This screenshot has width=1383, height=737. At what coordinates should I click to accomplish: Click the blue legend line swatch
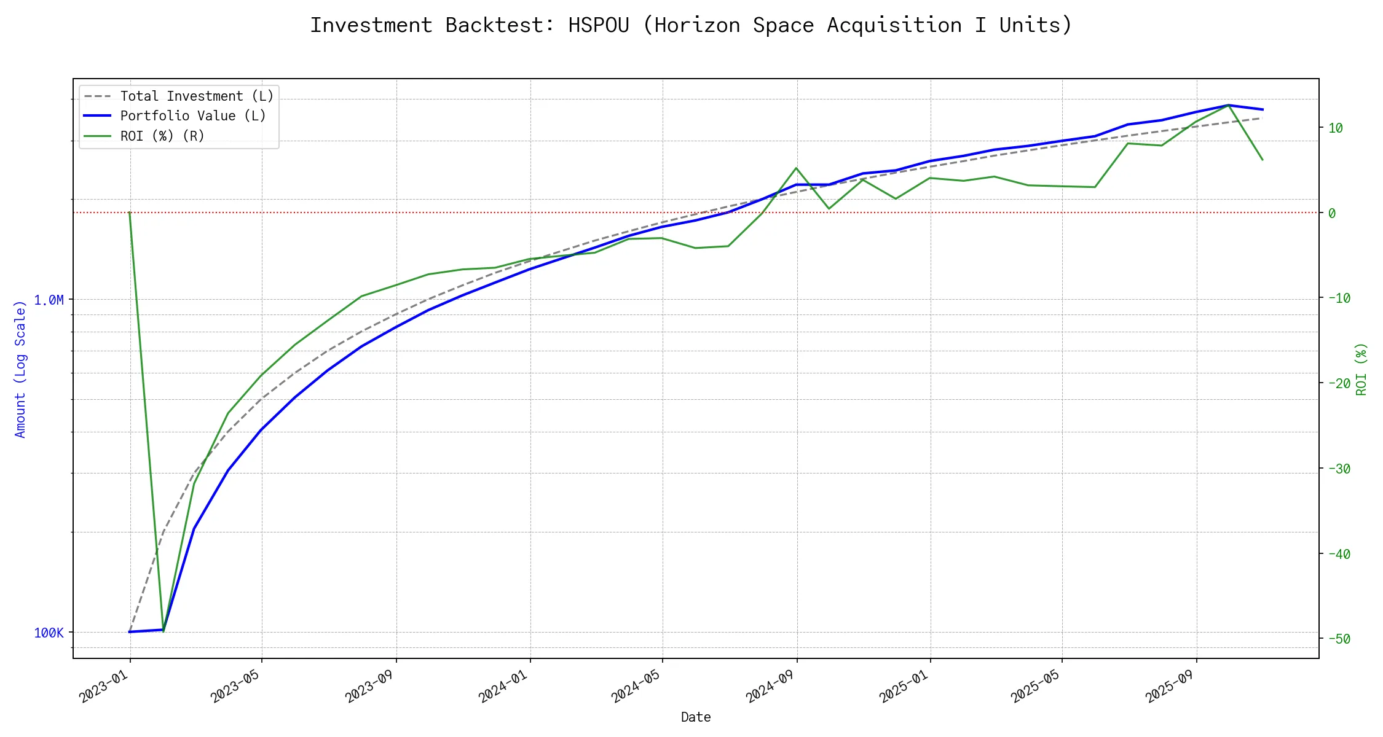[x=97, y=116]
